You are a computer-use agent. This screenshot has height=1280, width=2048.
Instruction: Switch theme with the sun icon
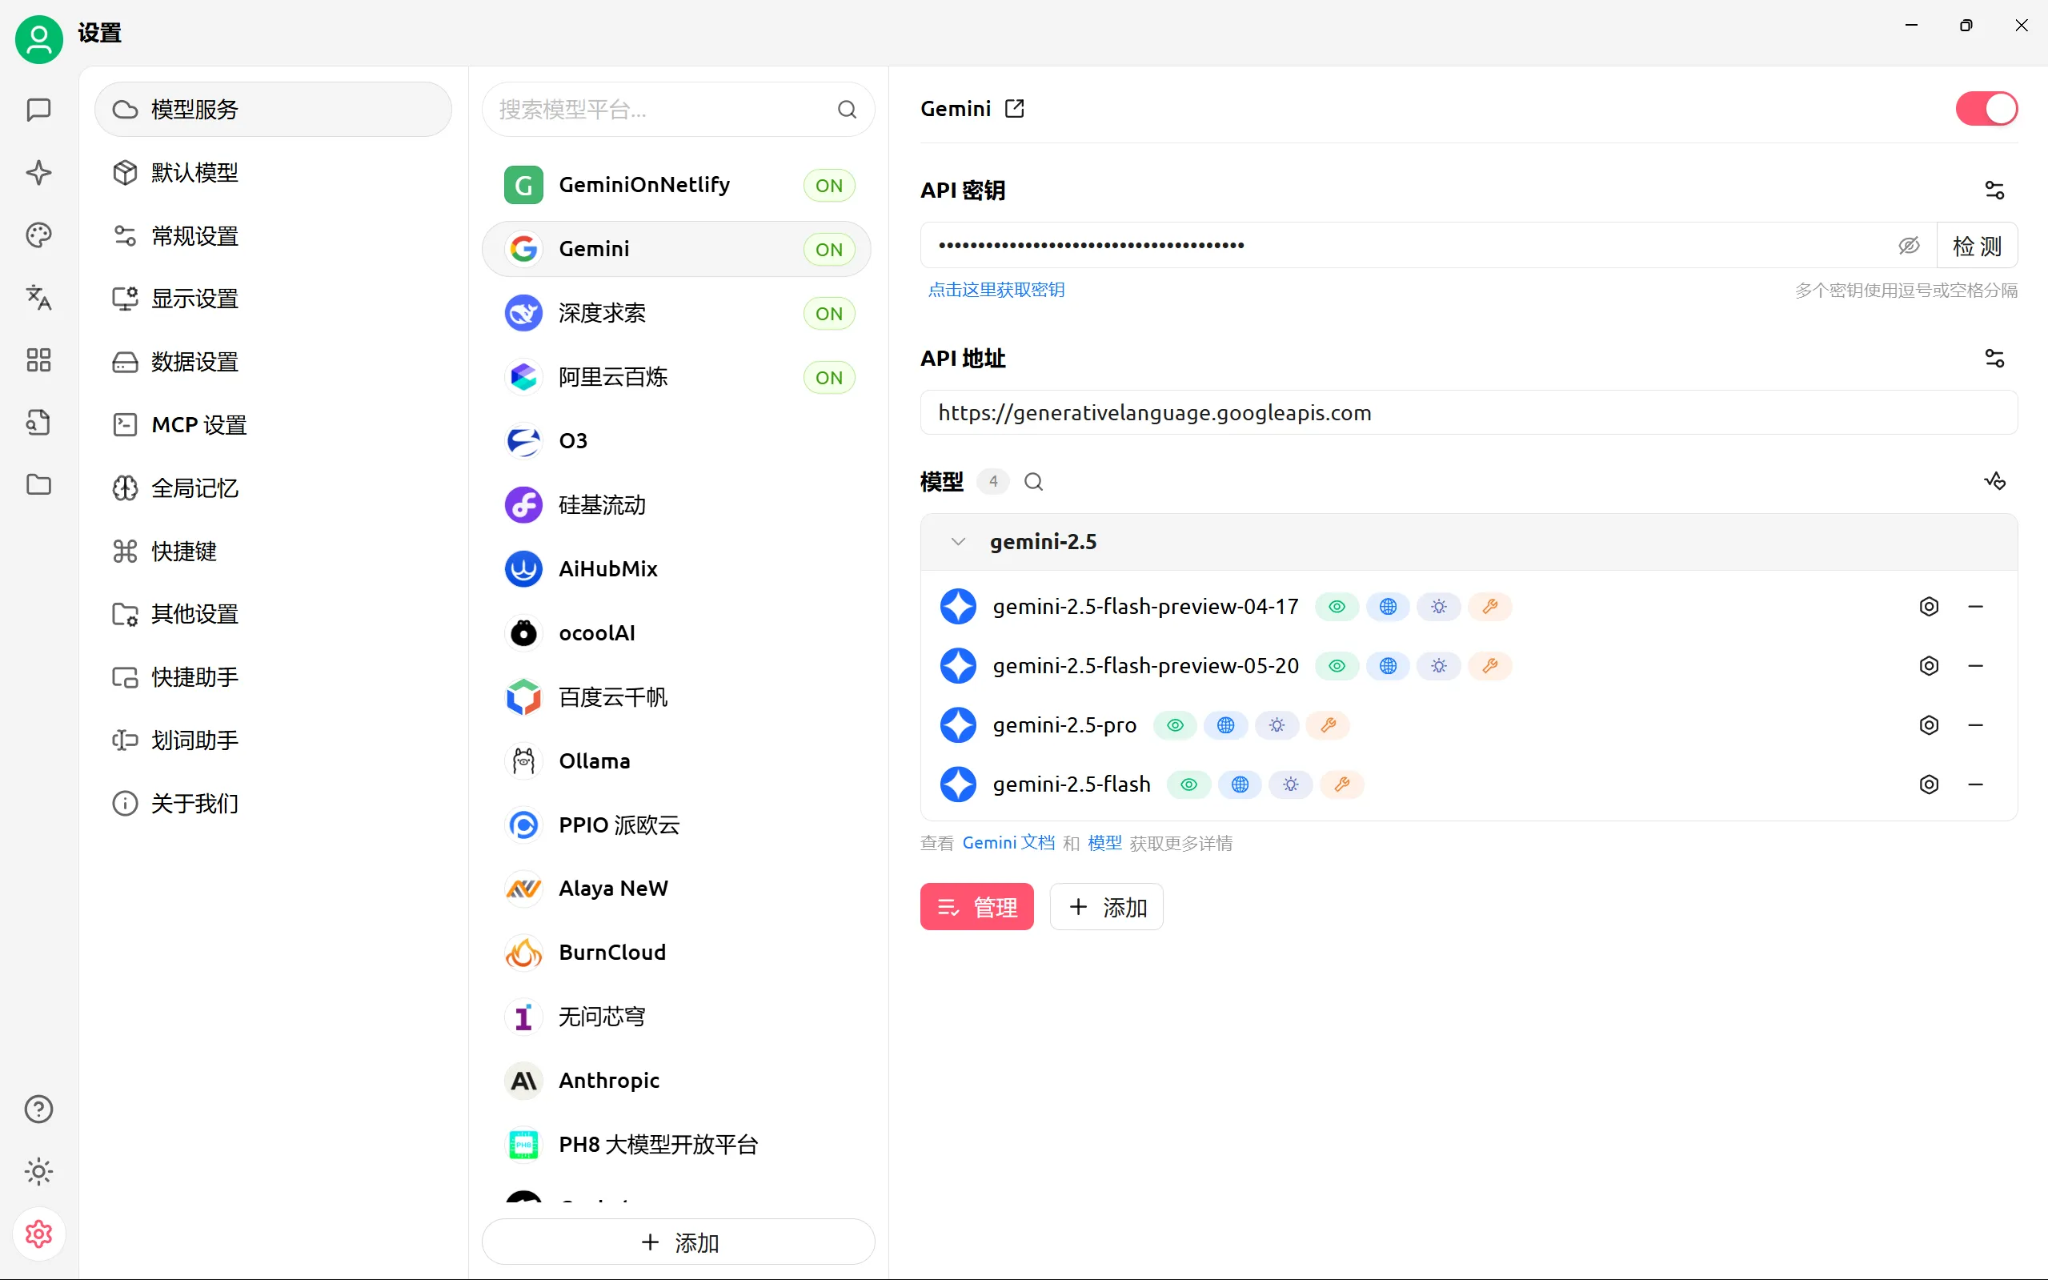[39, 1172]
